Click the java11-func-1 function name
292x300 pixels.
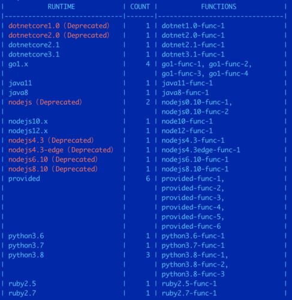pos(187,83)
